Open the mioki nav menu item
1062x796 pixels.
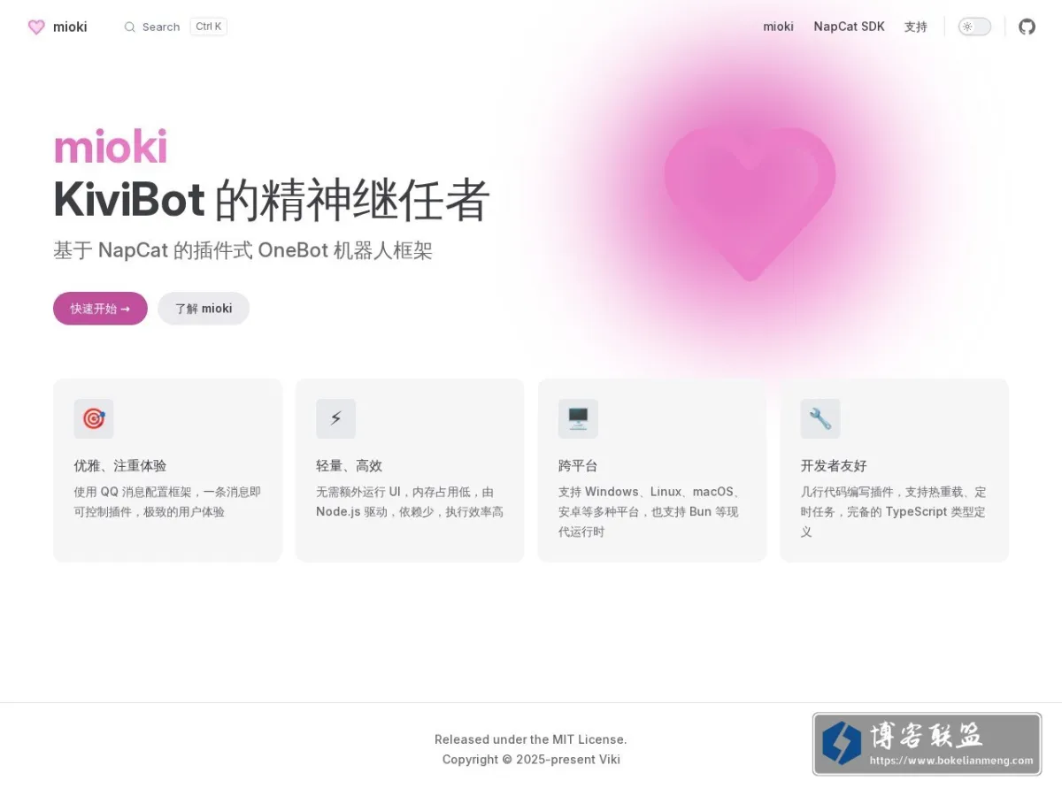pyautogui.click(x=778, y=27)
